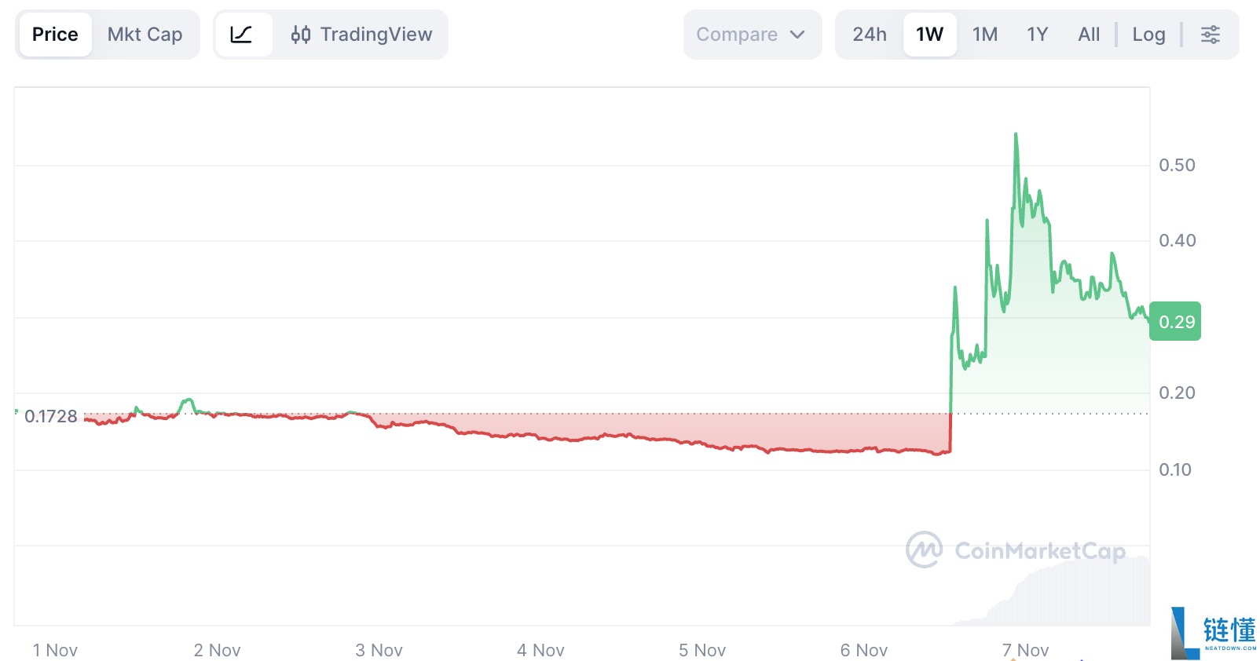Open chart settings sliders icon
1260x661 pixels.
coord(1210,35)
